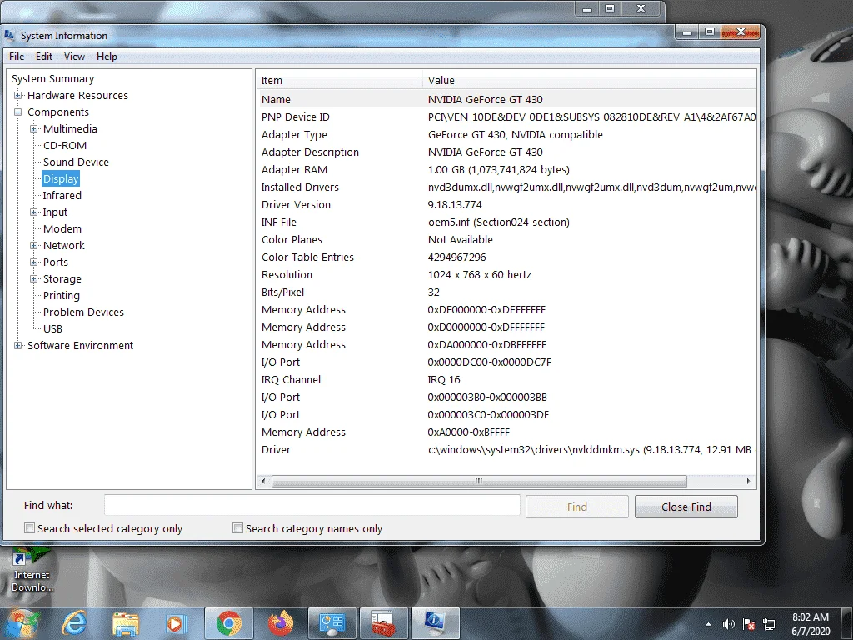Expand the Storage node

(x=33, y=278)
